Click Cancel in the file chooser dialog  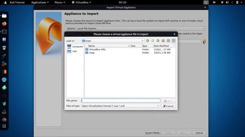click(x=168, y=106)
